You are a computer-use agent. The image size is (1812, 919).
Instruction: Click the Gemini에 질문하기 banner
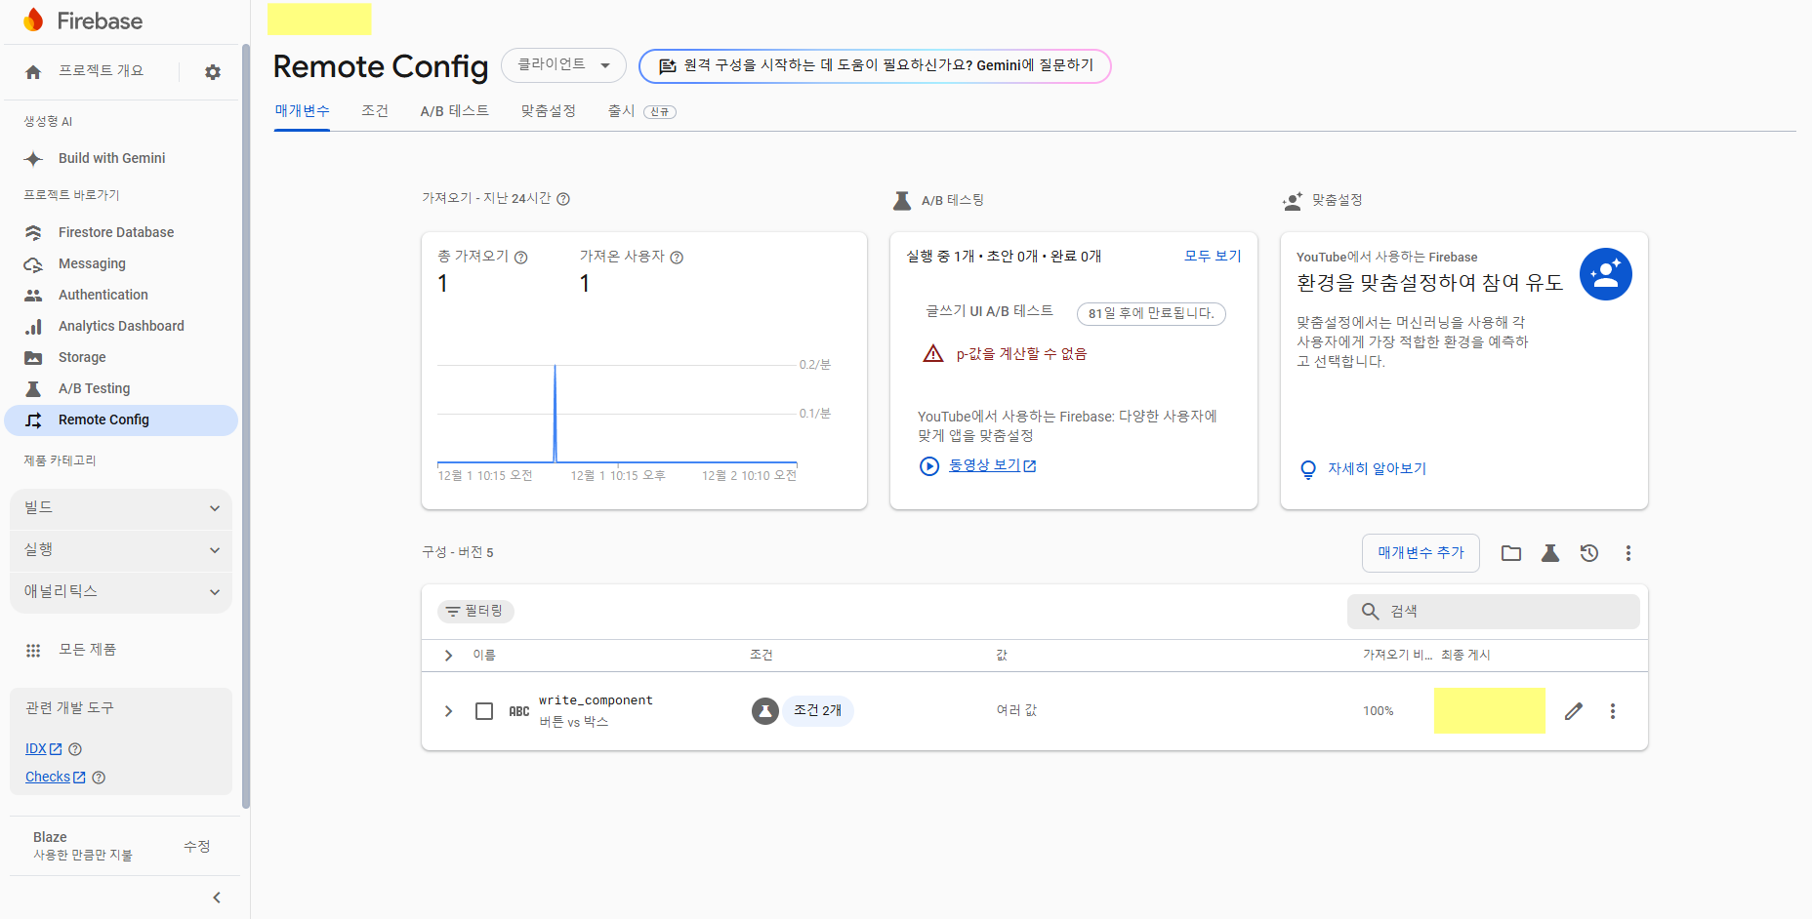[875, 65]
